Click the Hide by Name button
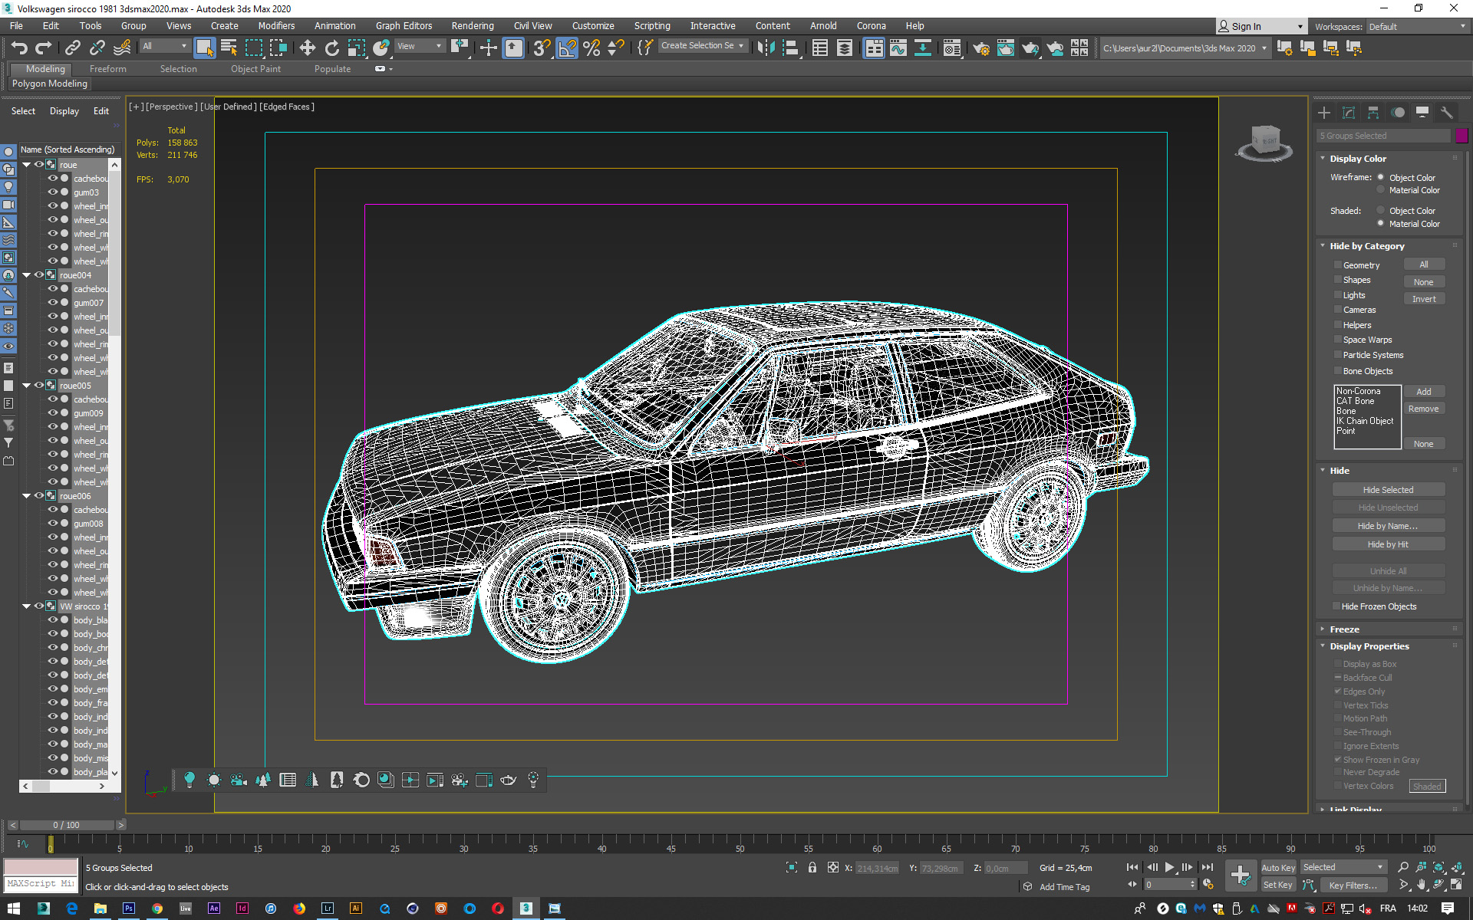This screenshot has height=920, width=1473. [x=1388, y=525]
